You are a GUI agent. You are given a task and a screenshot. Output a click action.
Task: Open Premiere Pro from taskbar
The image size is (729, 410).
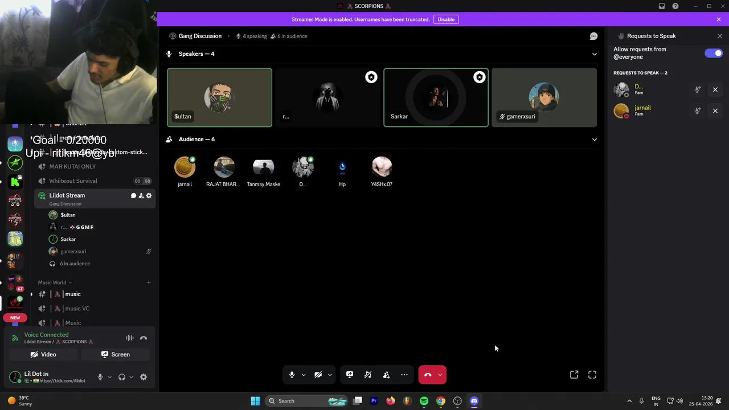tap(374, 401)
